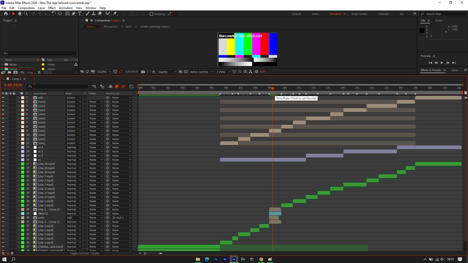Open the parent dropdown showing 29. Null 1
Screen dimensions: 468x263
click(122, 218)
